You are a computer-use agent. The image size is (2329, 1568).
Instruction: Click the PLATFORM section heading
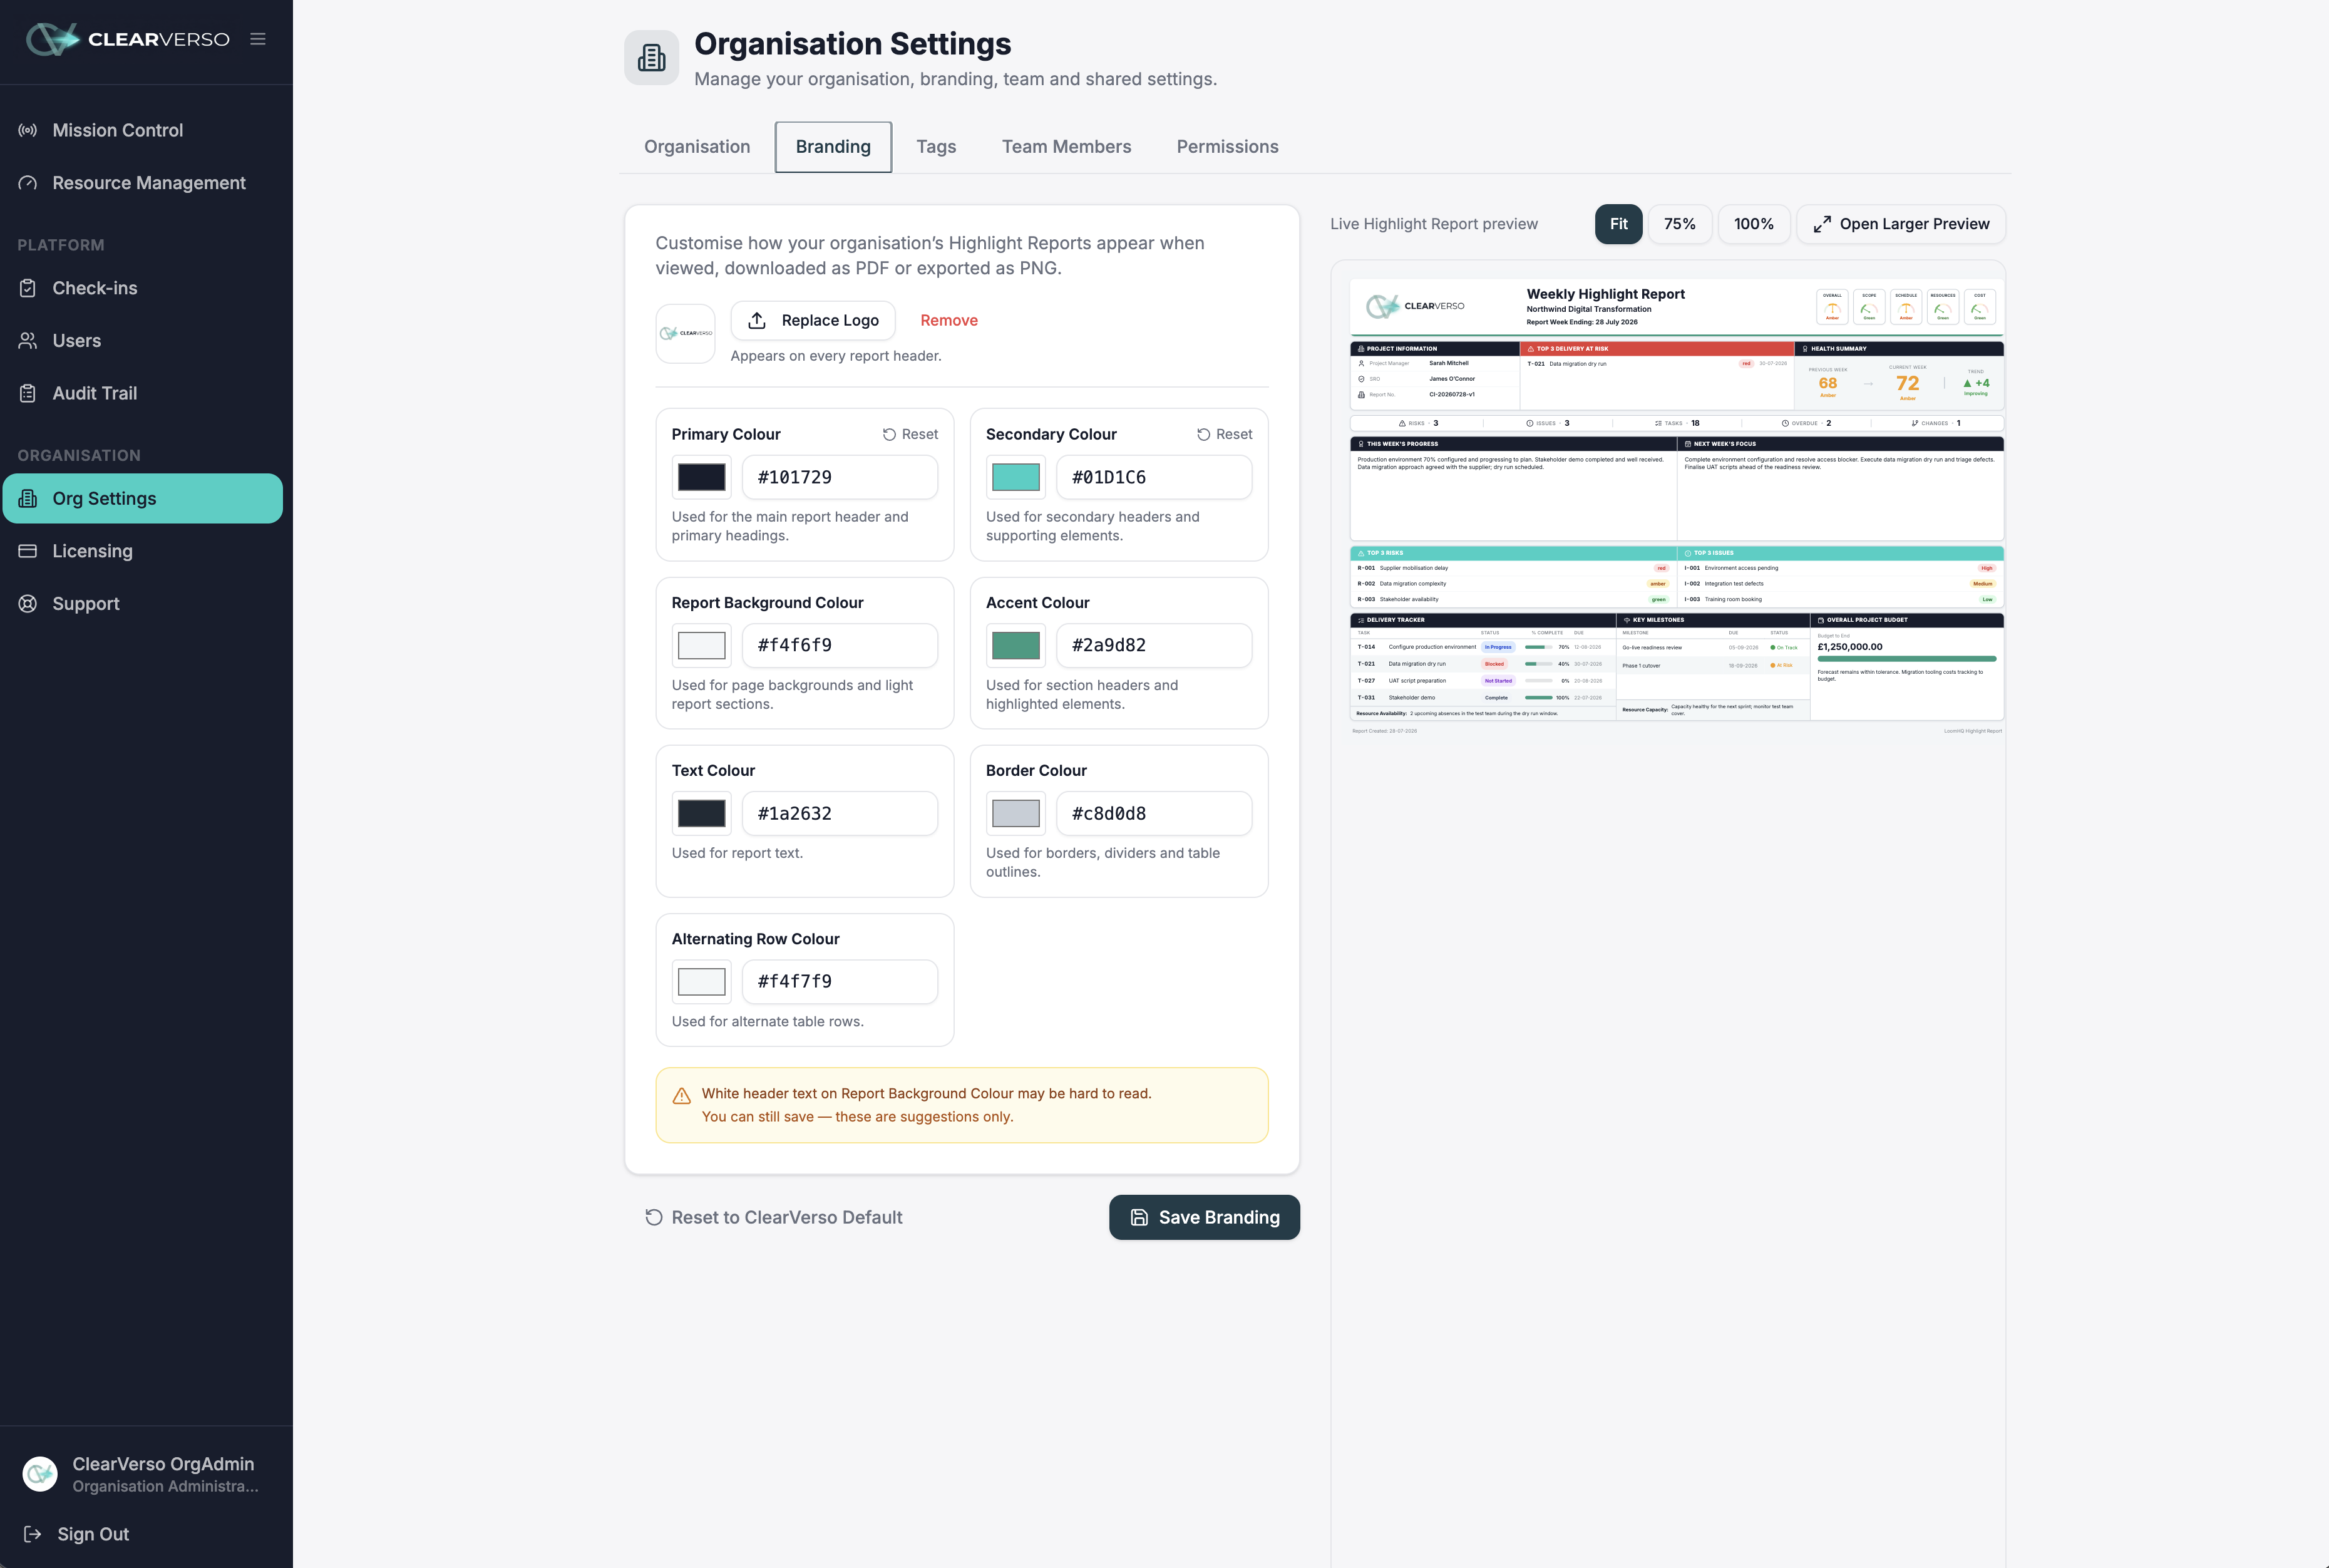[x=61, y=245]
